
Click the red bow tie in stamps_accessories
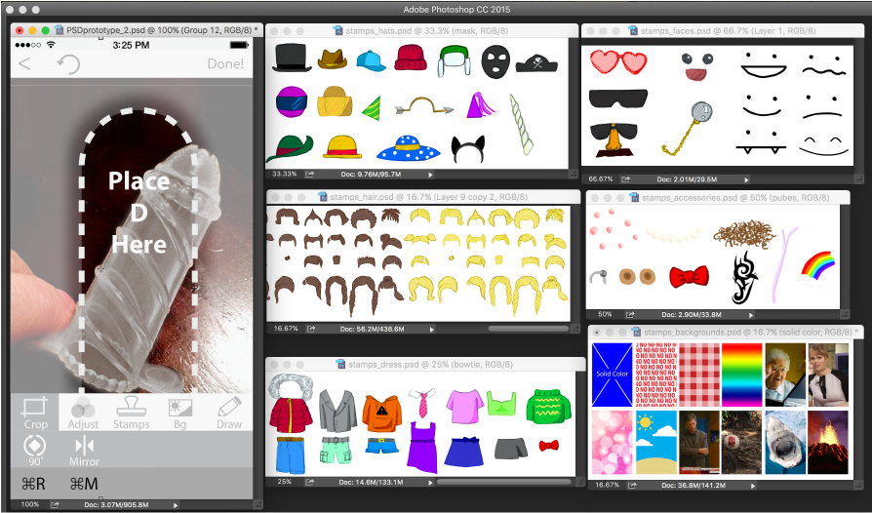[x=689, y=276]
